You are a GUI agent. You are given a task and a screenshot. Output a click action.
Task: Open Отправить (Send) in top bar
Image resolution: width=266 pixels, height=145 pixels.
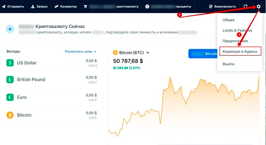point(14,6)
